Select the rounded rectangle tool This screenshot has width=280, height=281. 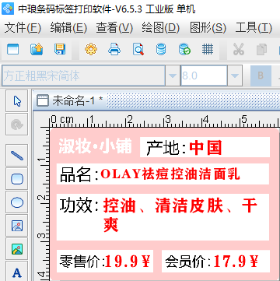pyautogui.click(x=17, y=179)
